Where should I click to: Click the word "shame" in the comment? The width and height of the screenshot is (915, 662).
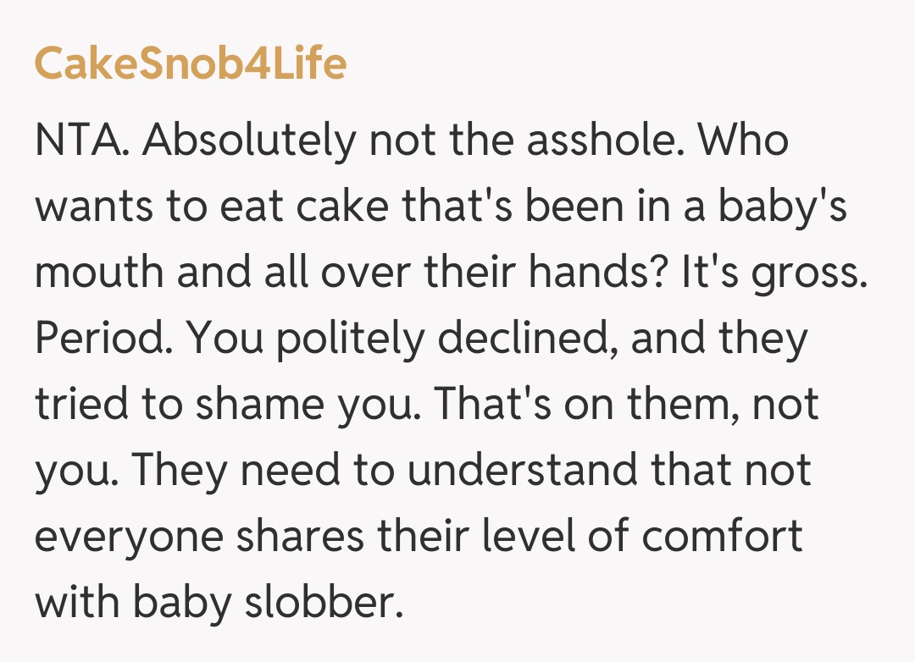click(257, 405)
